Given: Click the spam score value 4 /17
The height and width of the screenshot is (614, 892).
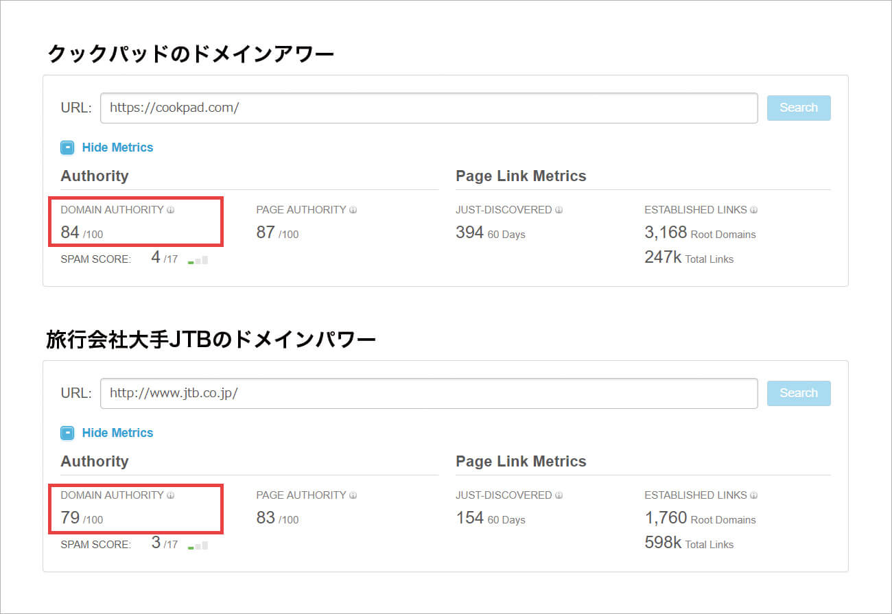Looking at the screenshot, I should click(x=165, y=258).
